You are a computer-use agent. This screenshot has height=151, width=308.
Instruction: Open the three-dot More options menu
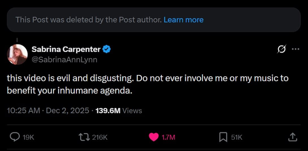click(x=295, y=49)
